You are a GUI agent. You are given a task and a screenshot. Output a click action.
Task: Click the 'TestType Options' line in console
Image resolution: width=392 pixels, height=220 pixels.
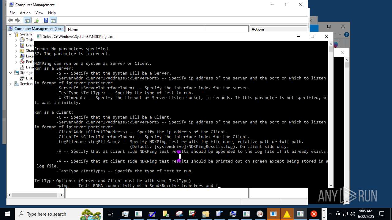(x=113, y=181)
